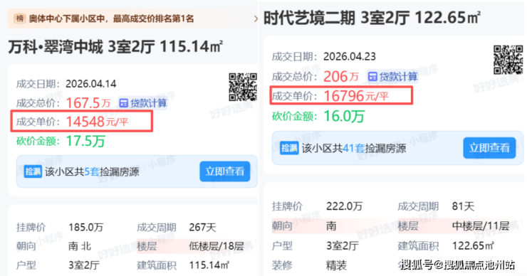The height and width of the screenshot is (276, 527).
Task: Select the floor value 低楼层/18层
Action: click(x=216, y=246)
